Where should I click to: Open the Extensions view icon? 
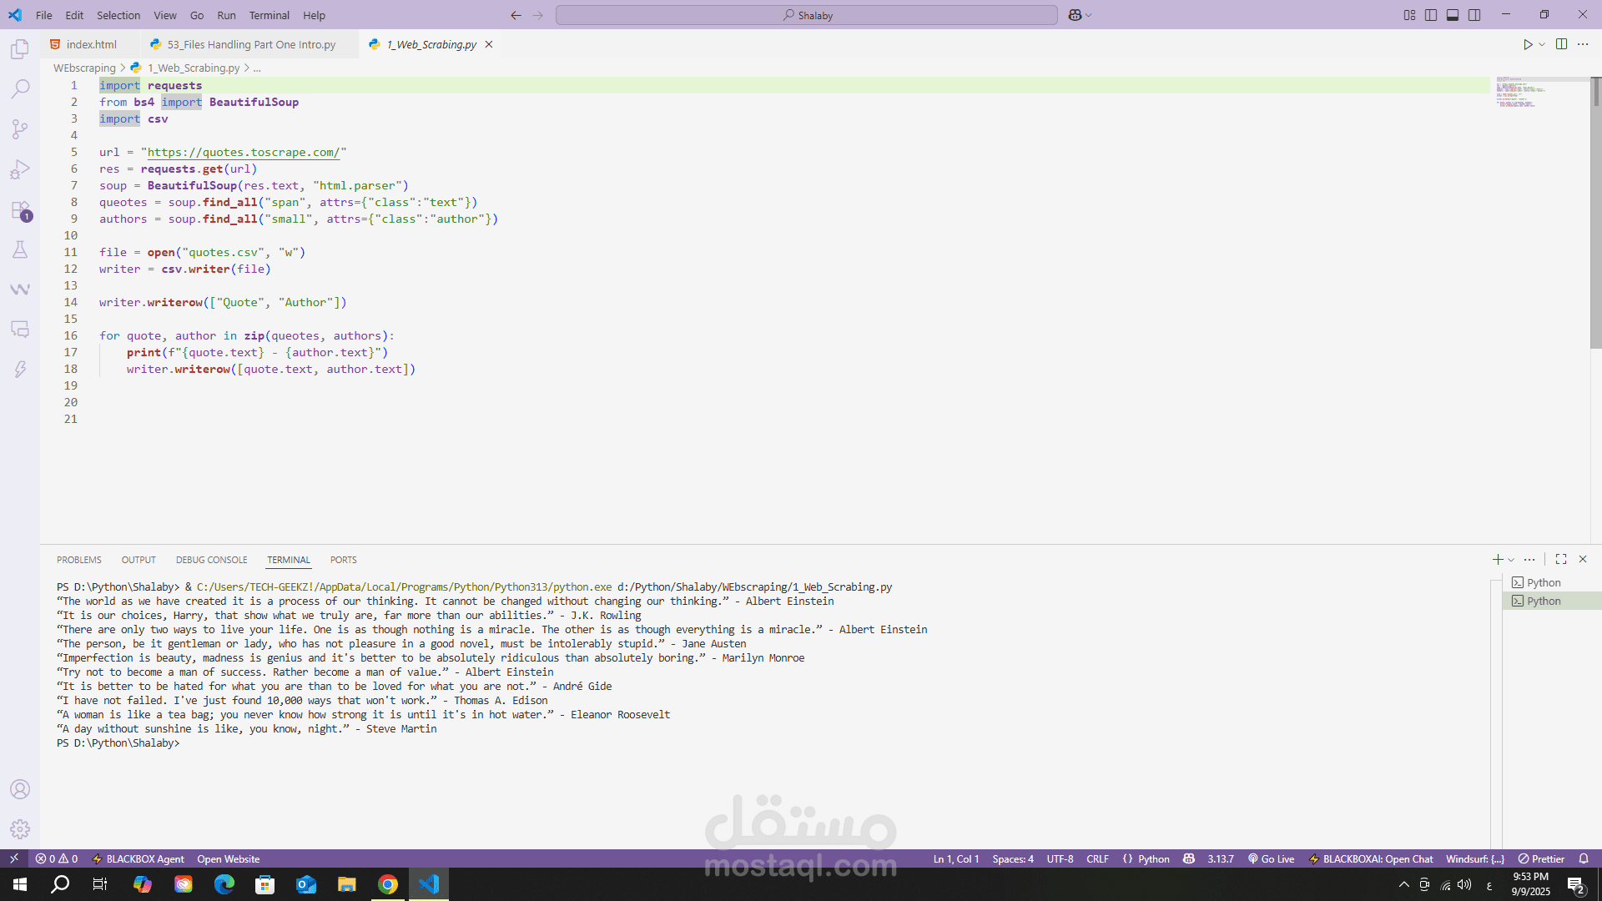click(20, 209)
